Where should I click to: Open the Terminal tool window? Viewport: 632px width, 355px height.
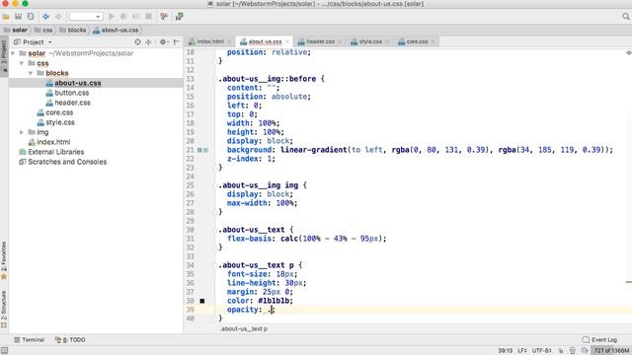click(29, 339)
